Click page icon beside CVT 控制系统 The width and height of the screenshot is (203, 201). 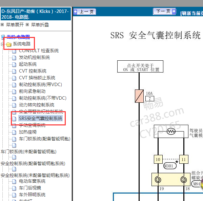14,72
